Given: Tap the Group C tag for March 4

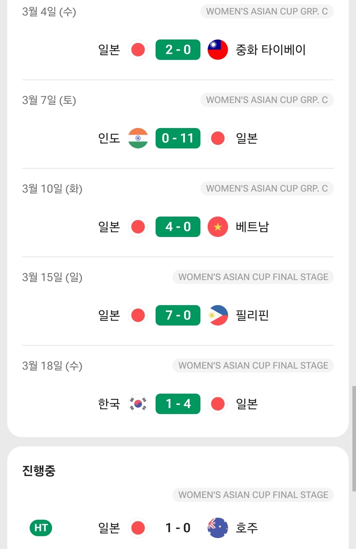Looking at the screenshot, I should click(267, 12).
